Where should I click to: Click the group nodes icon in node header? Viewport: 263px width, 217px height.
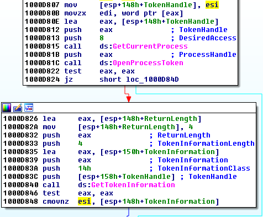click(29, 108)
